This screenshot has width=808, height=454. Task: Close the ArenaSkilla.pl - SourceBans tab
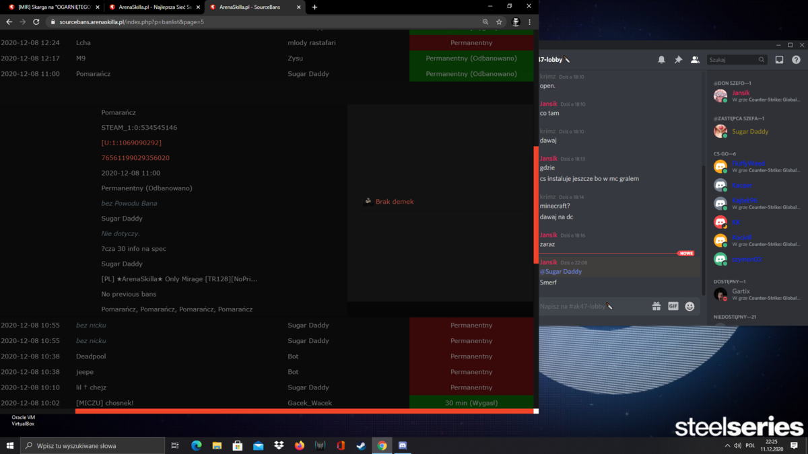pos(299,7)
